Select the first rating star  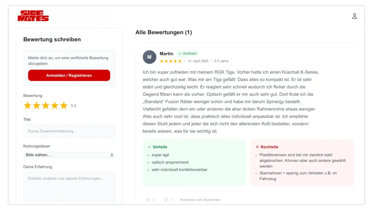[28, 106]
